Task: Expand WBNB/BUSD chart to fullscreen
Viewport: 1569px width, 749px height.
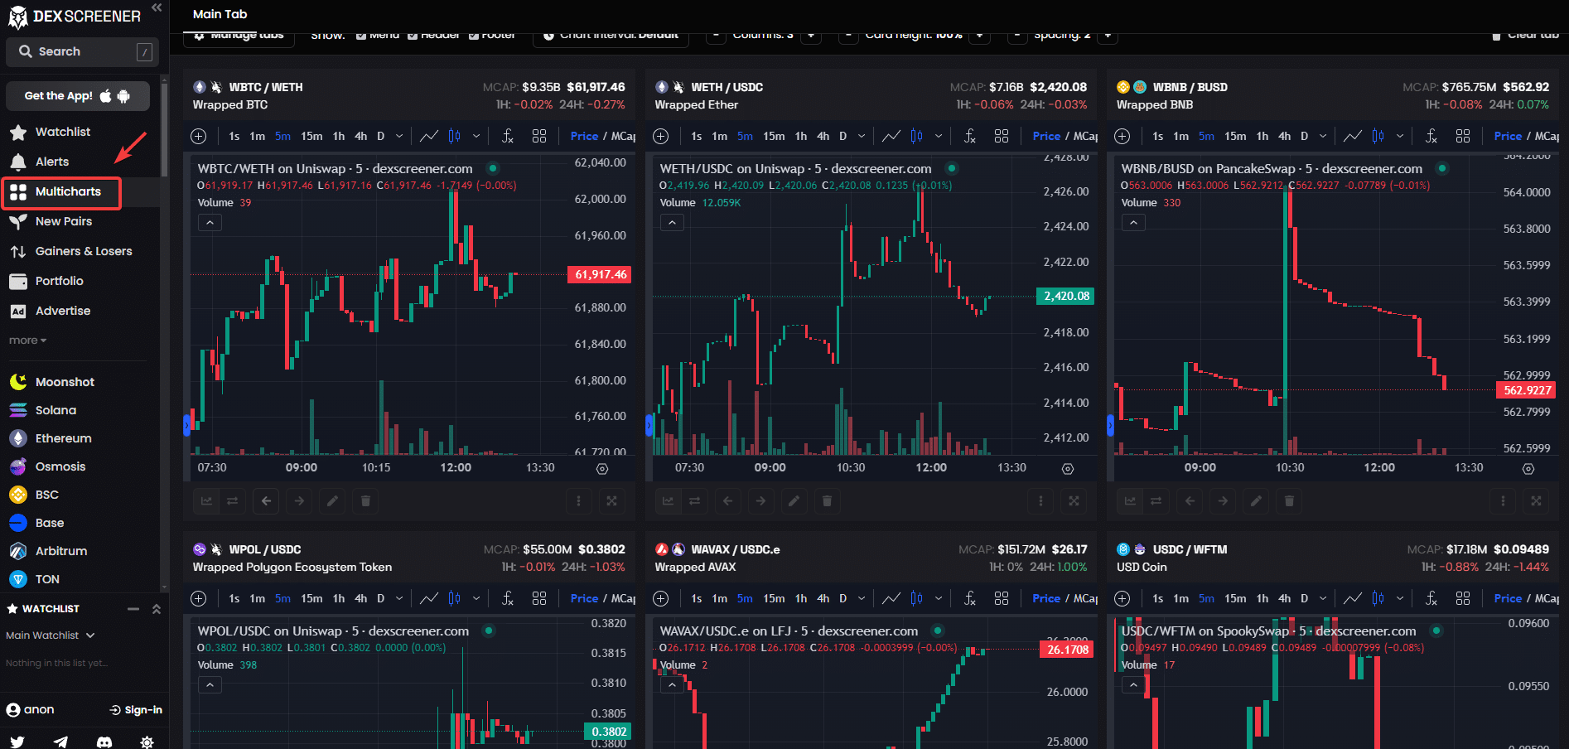Action: click(1537, 500)
